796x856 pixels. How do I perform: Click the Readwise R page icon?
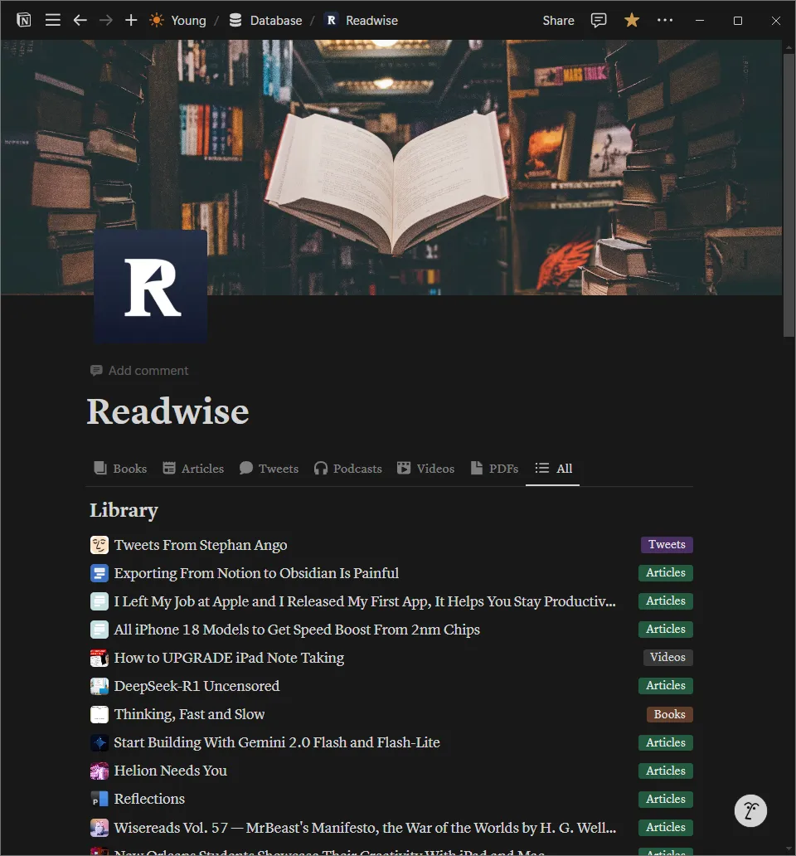151,287
